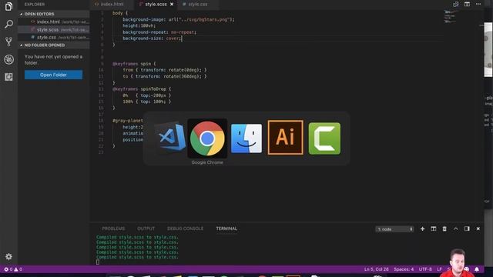Click 'Spaces: 4' indentation in status bar

point(404,269)
